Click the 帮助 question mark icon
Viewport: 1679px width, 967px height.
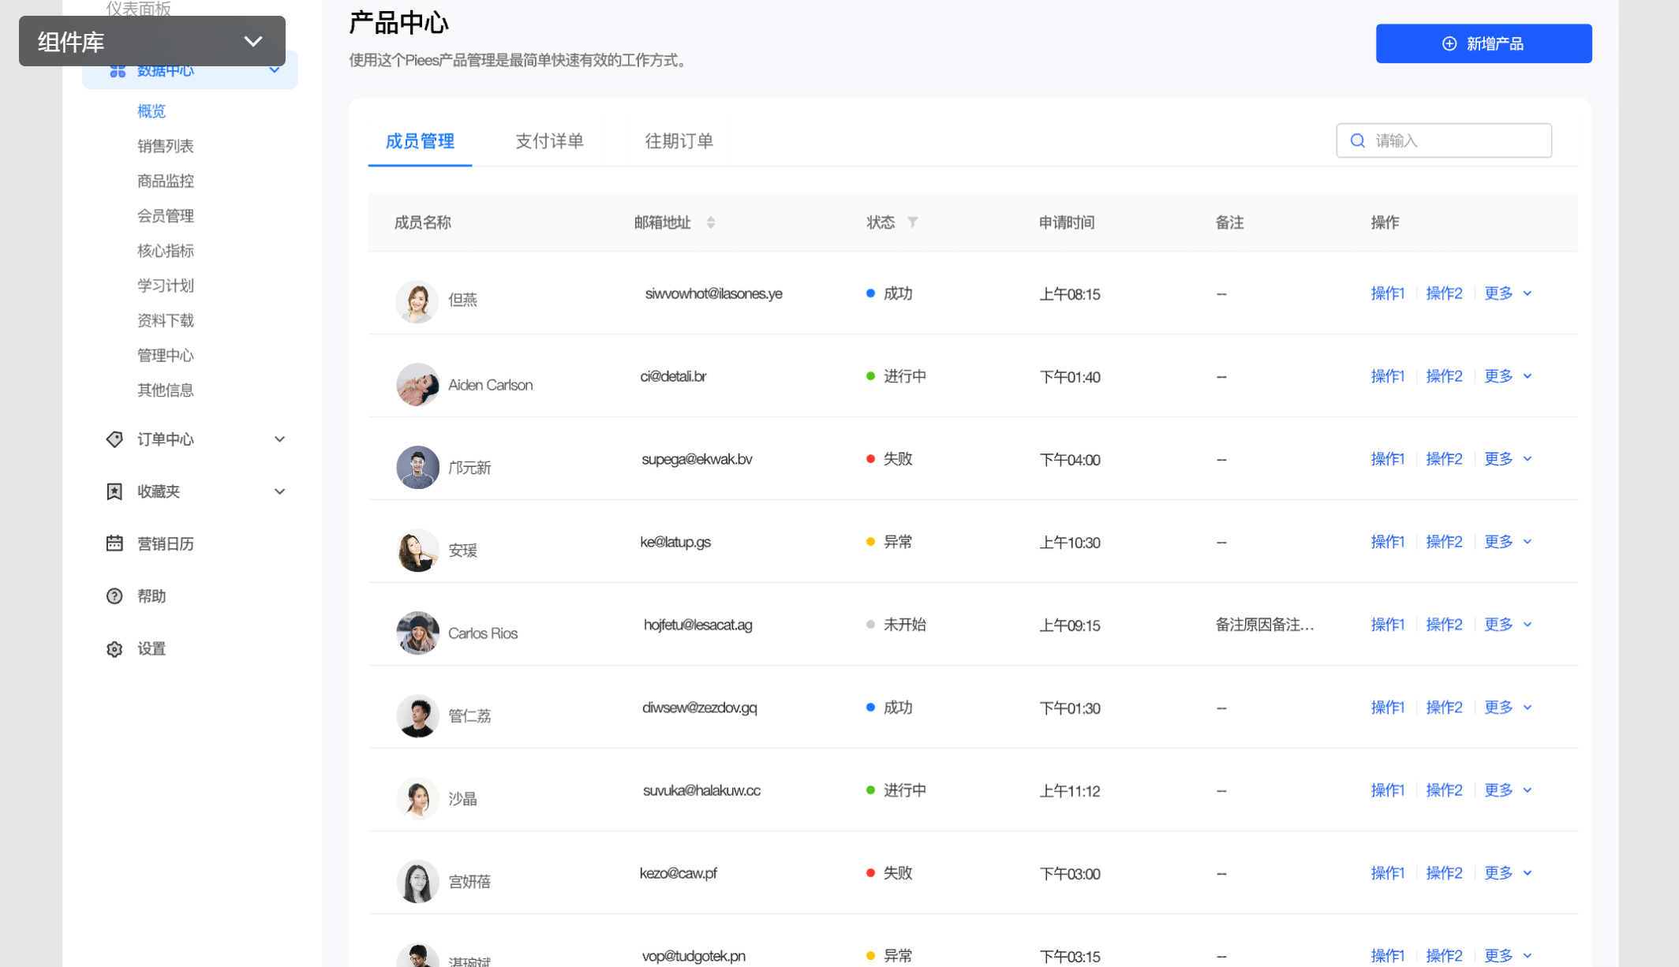click(114, 596)
